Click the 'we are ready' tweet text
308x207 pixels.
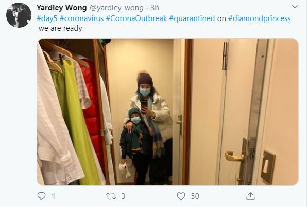pos(60,28)
